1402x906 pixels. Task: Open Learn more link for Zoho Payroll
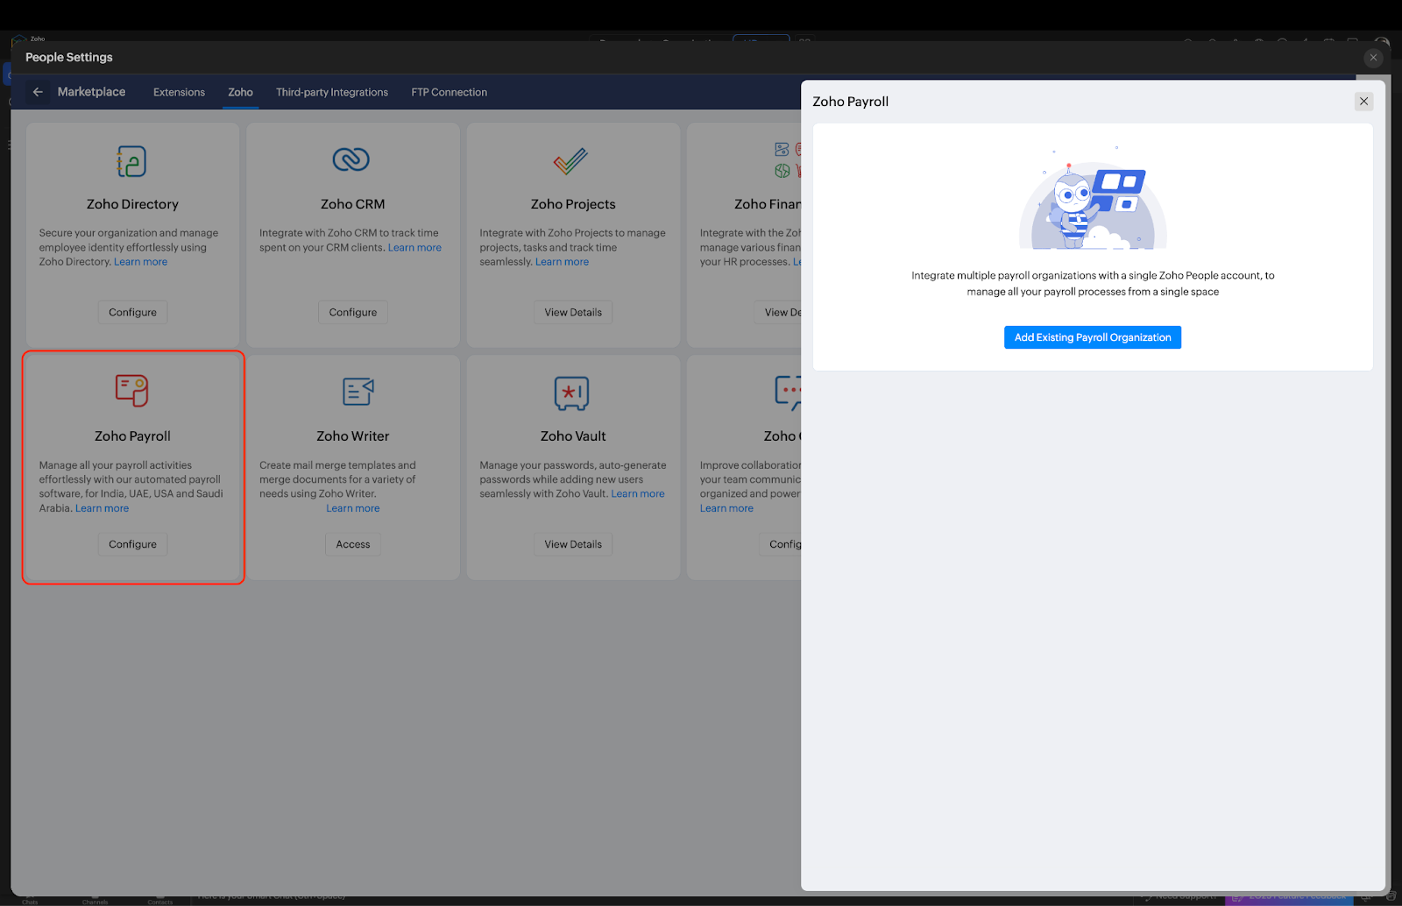point(102,508)
